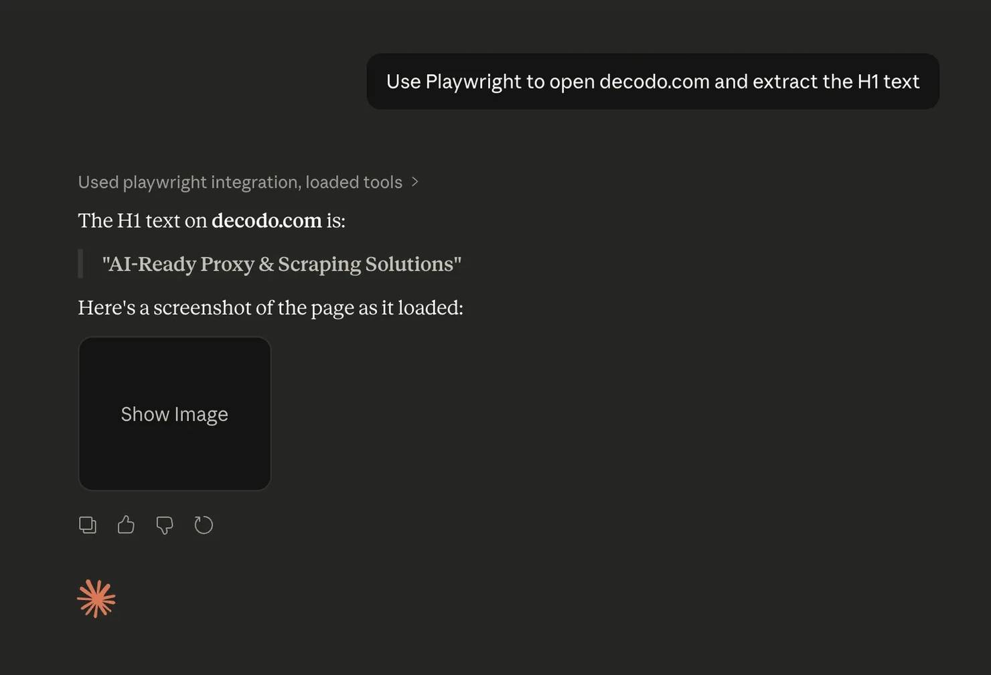This screenshot has width=991, height=675.
Task: Click the chevron beside 'loaded tools'
Action: (x=415, y=182)
